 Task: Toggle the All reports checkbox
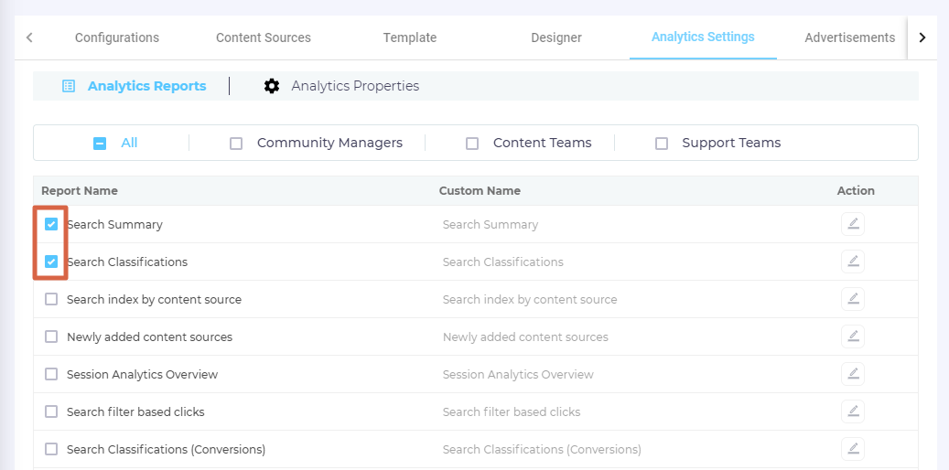coord(100,144)
